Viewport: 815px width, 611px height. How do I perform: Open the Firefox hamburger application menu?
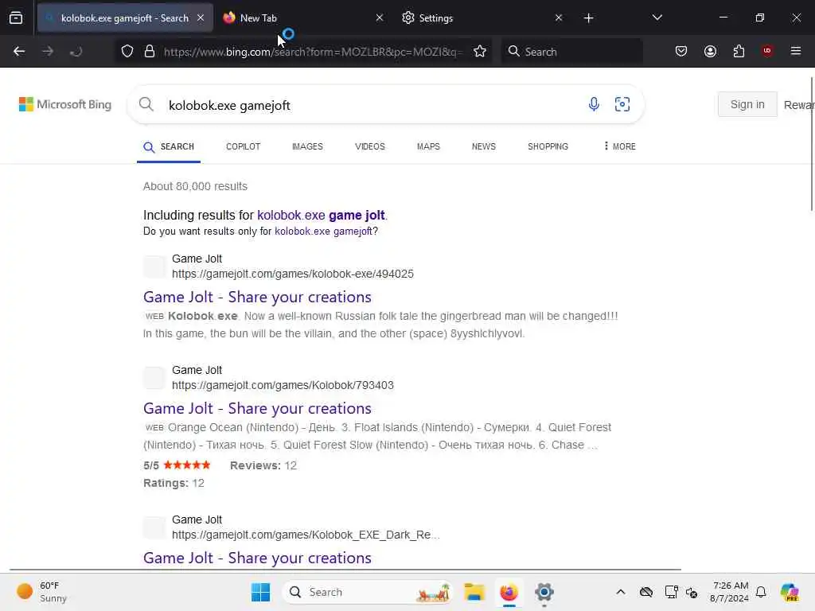pyautogui.click(x=796, y=51)
